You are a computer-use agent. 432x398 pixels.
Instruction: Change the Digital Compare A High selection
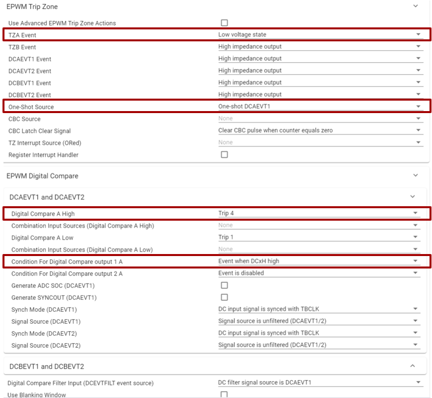[320, 213]
